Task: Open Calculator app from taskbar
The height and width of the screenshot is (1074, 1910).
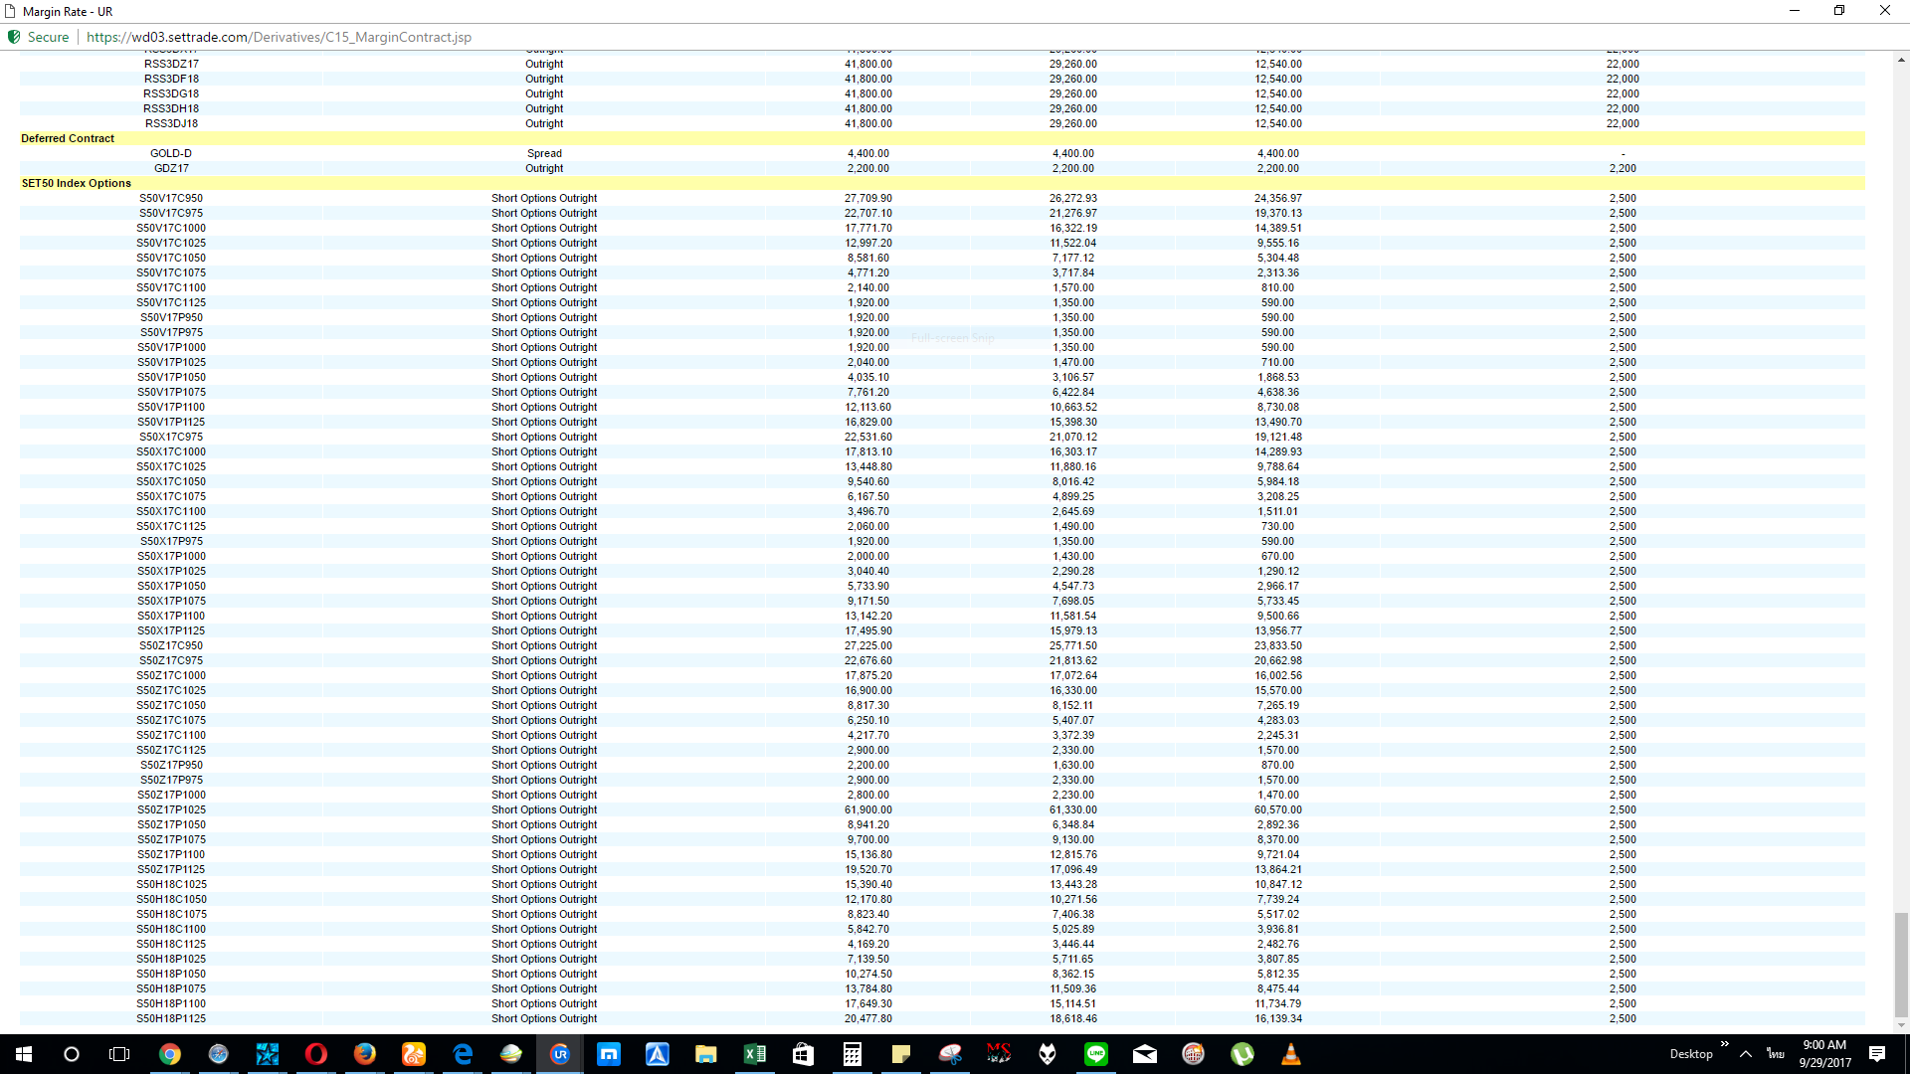Action: tap(853, 1054)
